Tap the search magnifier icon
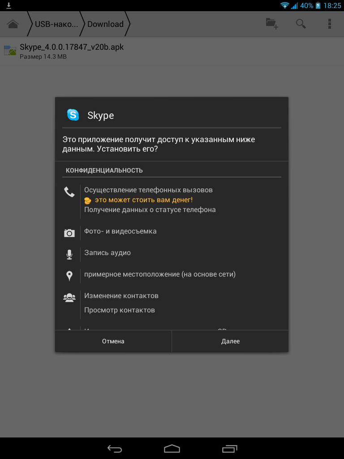 coord(301,24)
